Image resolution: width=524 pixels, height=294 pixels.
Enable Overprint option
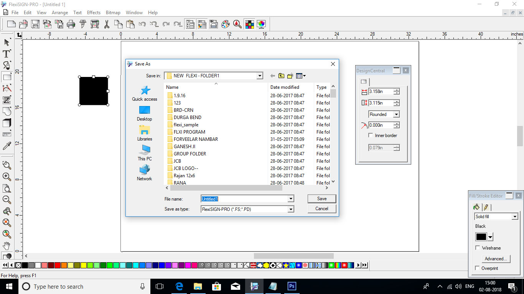pyautogui.click(x=478, y=268)
